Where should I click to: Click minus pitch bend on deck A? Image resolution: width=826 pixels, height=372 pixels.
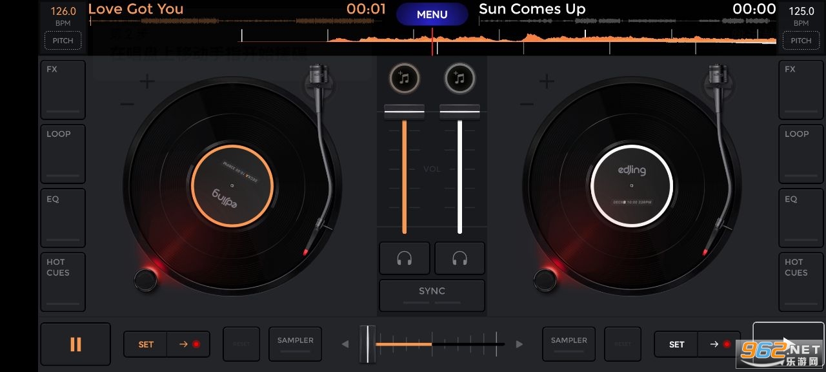click(127, 103)
